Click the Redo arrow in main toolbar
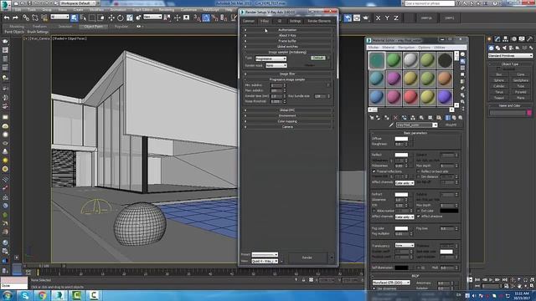Viewport: 536px width, 301px height. click(x=15, y=18)
